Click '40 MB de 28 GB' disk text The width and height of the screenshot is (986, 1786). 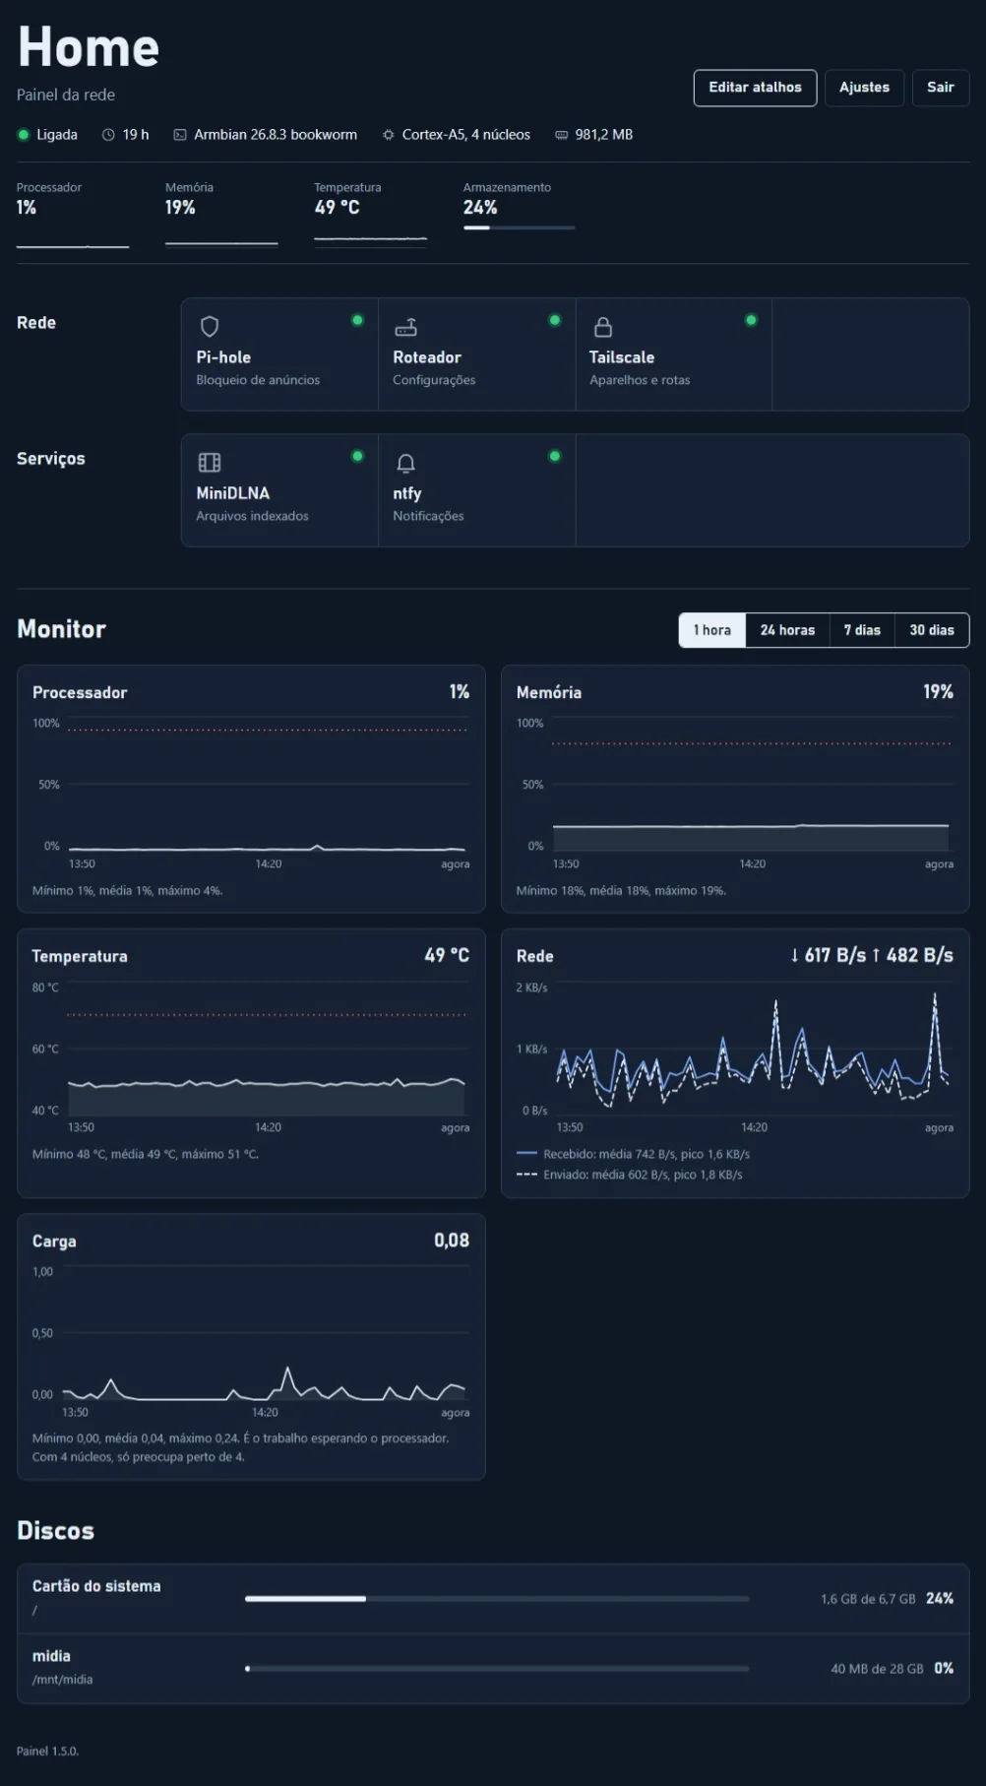[x=877, y=1669]
